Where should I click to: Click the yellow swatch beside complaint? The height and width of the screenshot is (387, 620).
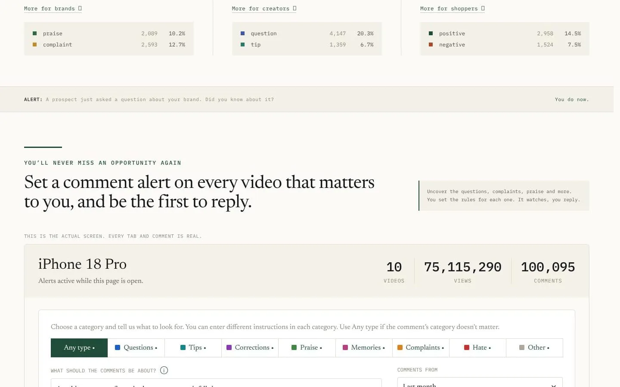(x=35, y=45)
